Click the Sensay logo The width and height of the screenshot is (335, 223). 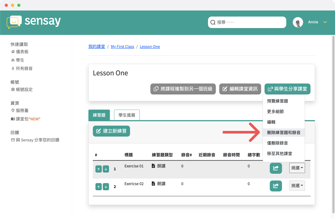click(34, 22)
